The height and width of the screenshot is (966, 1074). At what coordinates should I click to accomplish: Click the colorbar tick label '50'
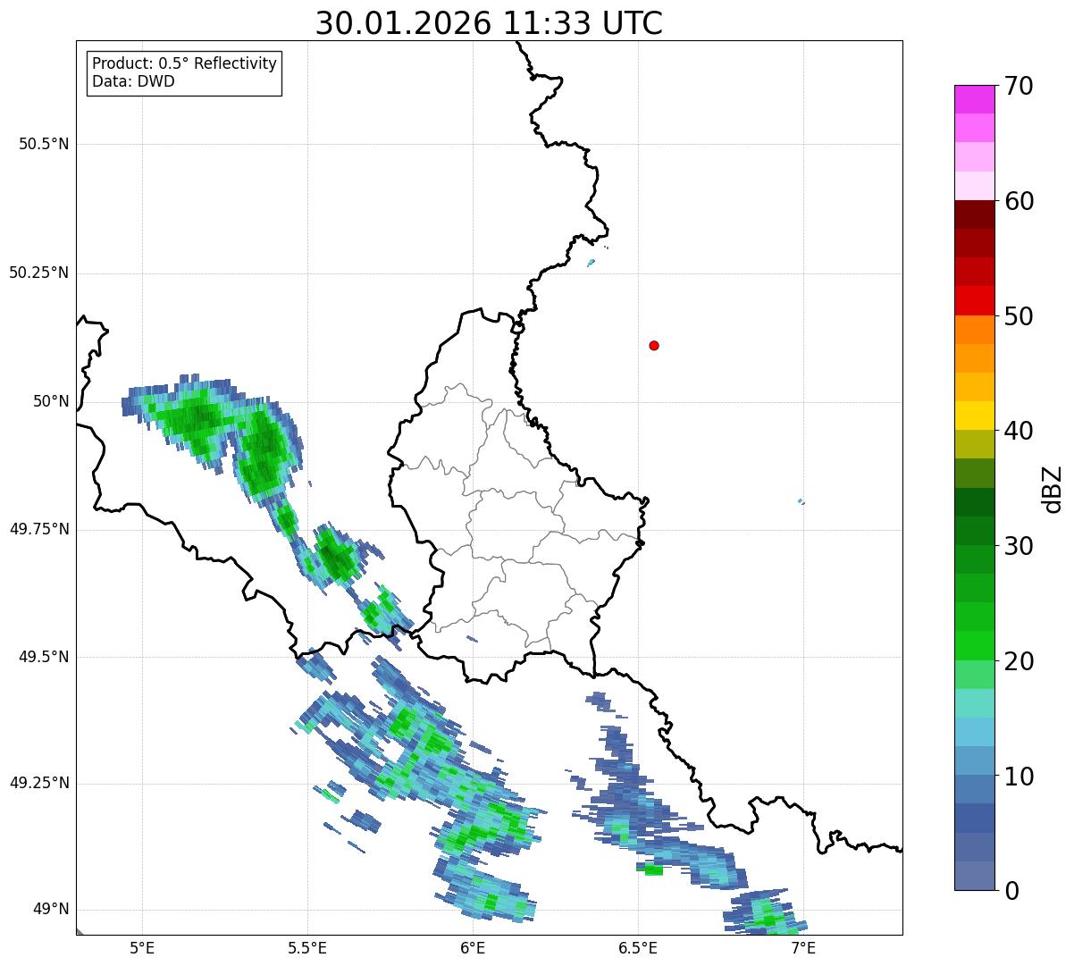click(1019, 316)
